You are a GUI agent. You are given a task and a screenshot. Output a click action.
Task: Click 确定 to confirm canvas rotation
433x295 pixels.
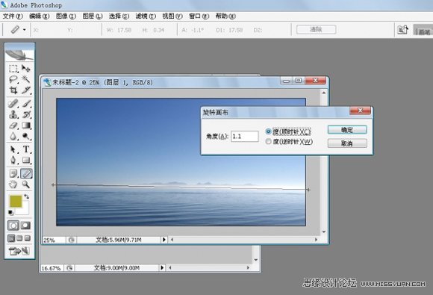(x=347, y=130)
